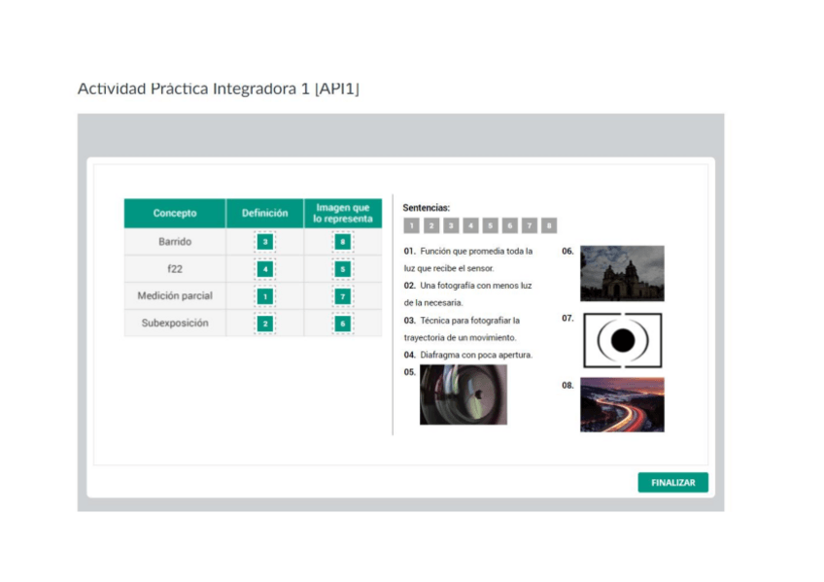Viewport: 824px width, 582px height.
Task: Click the Subexposición concept cell
Action: coord(175,323)
